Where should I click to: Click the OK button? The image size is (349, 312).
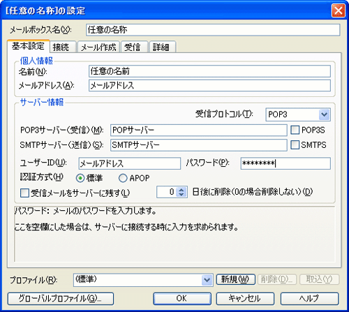pyautogui.click(x=182, y=299)
